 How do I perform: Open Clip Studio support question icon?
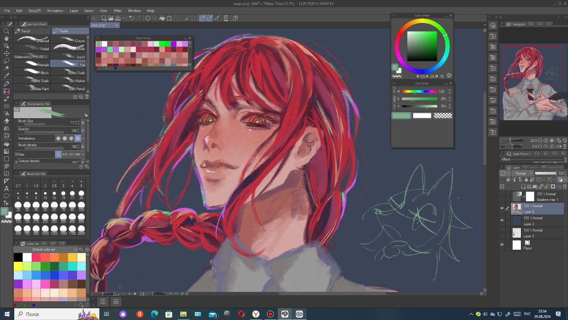[x=235, y=18]
